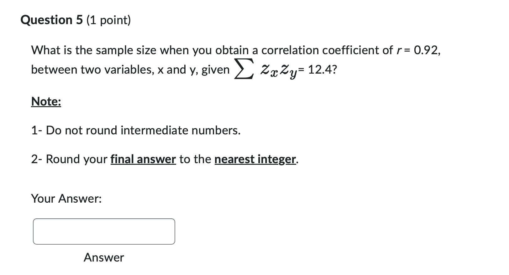Focus the empty response field for typing
The image size is (509, 275).
[x=103, y=231]
